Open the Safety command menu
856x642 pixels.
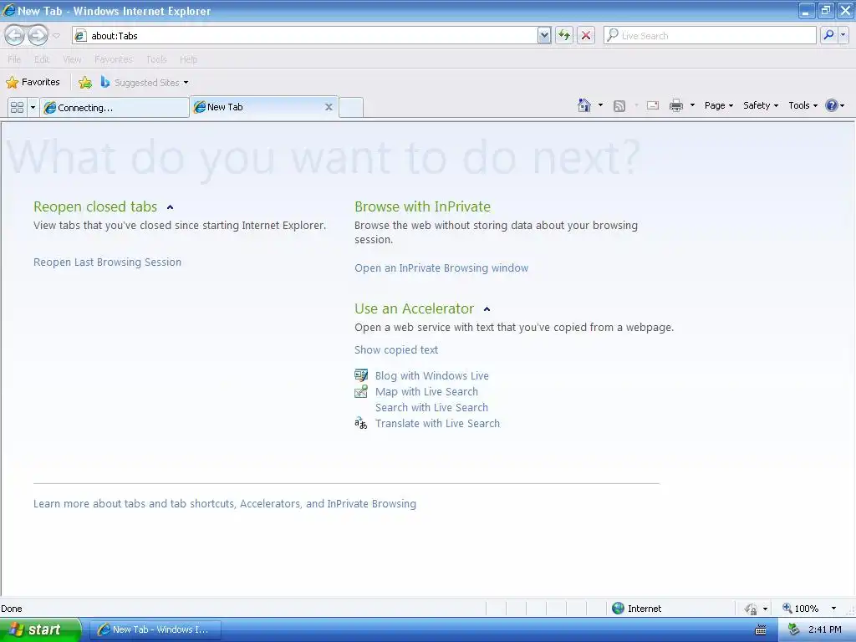(x=761, y=105)
